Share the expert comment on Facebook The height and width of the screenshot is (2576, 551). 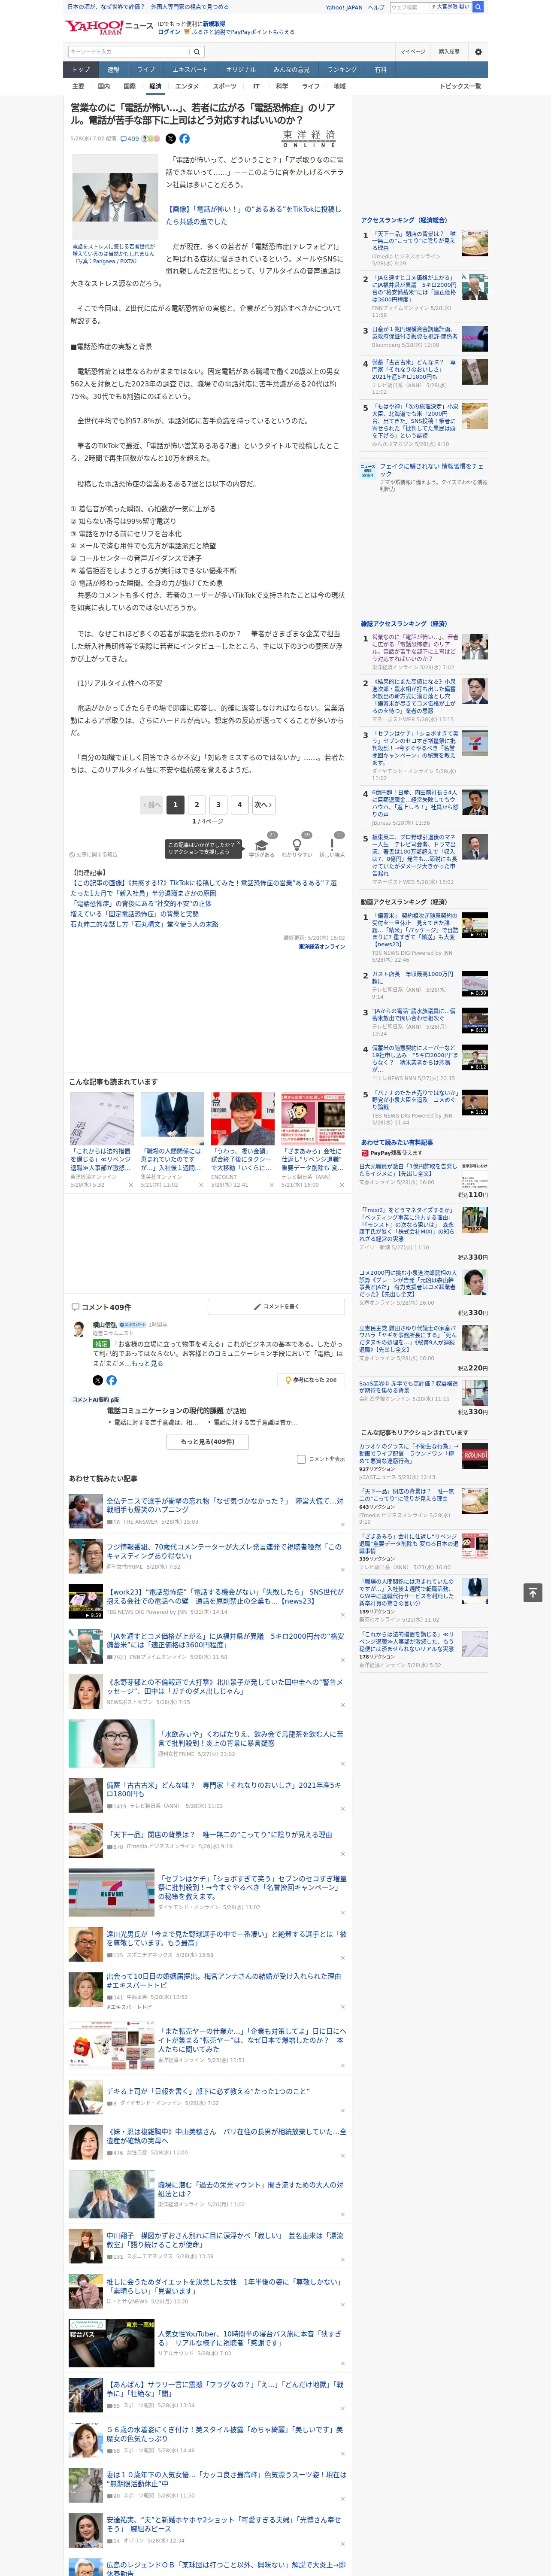pyautogui.click(x=111, y=1380)
